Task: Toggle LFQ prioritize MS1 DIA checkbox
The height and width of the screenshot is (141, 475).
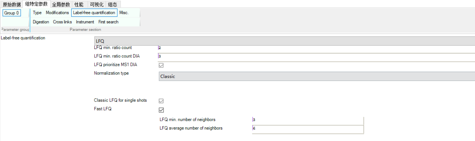Action: click(161, 65)
